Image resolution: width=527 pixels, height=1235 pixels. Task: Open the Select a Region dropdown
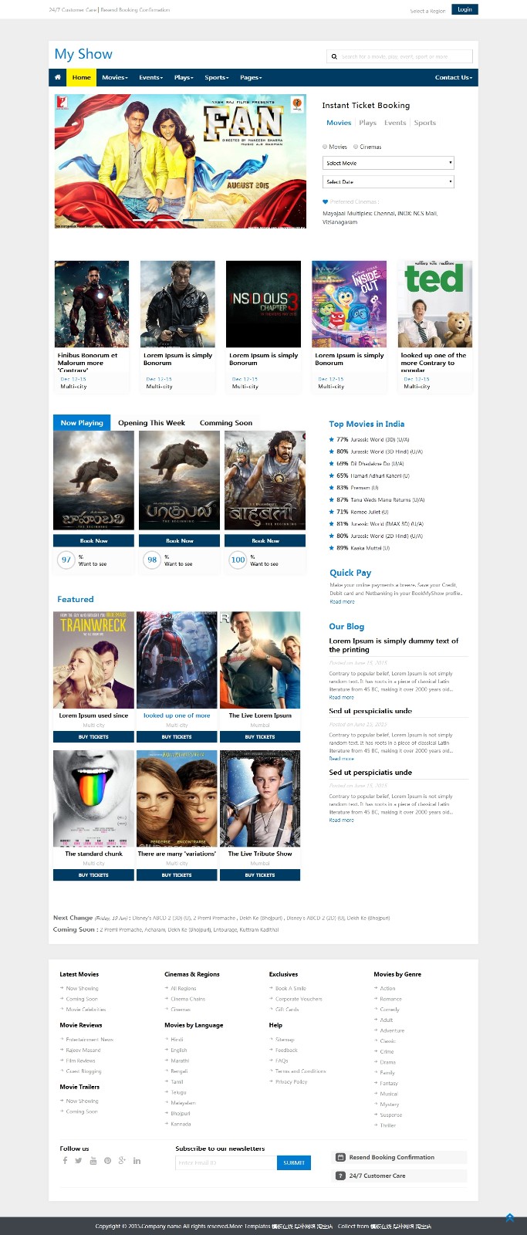click(x=427, y=12)
